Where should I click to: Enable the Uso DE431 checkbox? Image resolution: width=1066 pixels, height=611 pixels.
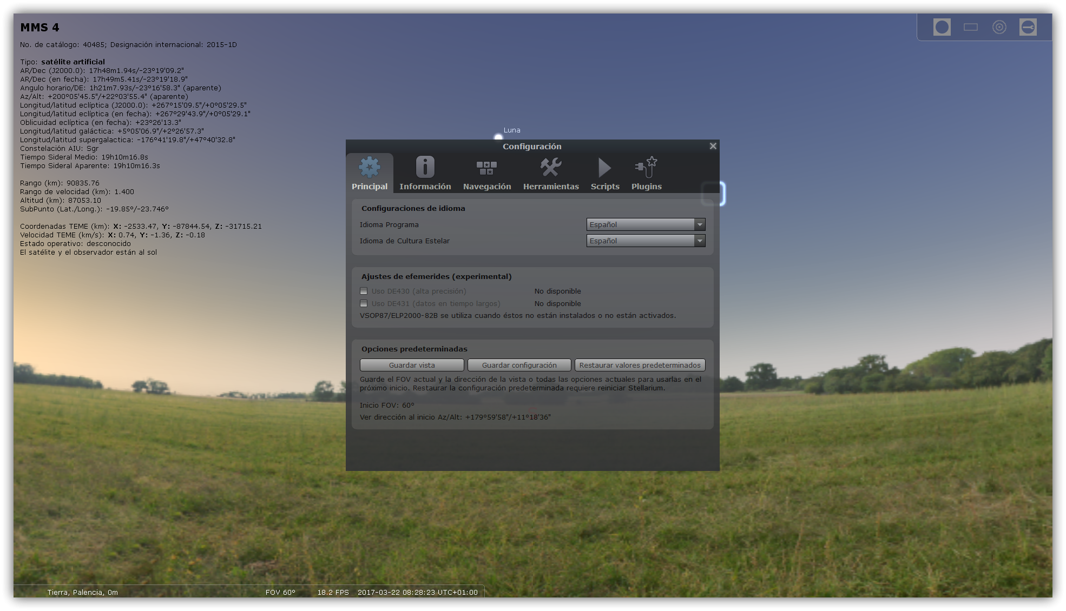pos(364,303)
